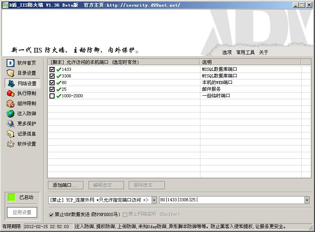This screenshot has width=315, height=232.
Task: Toggle 禁止UDP数据发送 checkbox
Action: point(51,215)
